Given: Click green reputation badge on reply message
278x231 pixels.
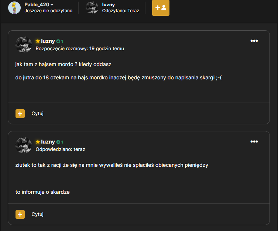Looking at the screenshot, I should [x=59, y=142].
